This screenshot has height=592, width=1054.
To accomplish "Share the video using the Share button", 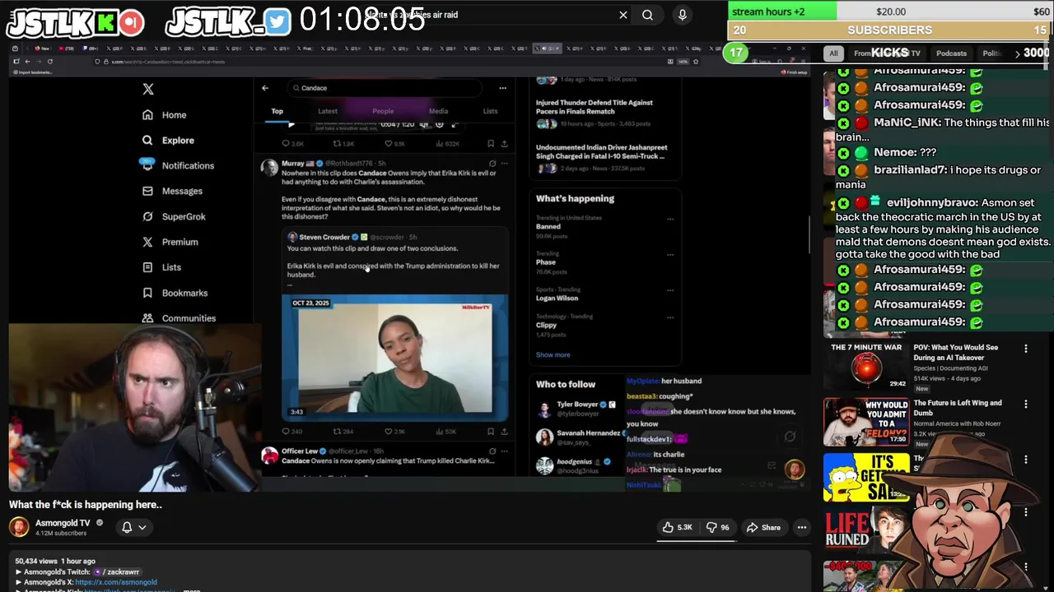I will [x=763, y=527].
